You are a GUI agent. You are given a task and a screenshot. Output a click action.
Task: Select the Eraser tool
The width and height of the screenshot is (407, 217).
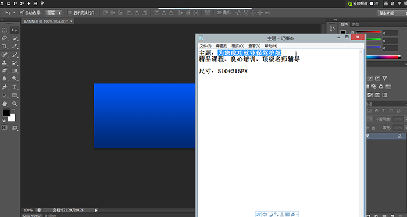pyautogui.click(x=5, y=70)
